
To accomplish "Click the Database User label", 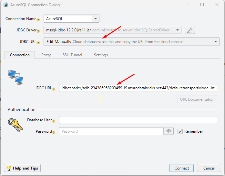I will (x=39, y=120).
